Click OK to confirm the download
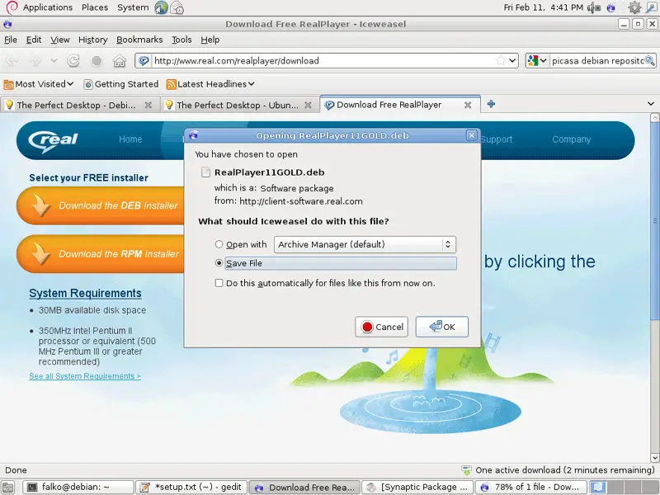The image size is (660, 495). coord(442,327)
